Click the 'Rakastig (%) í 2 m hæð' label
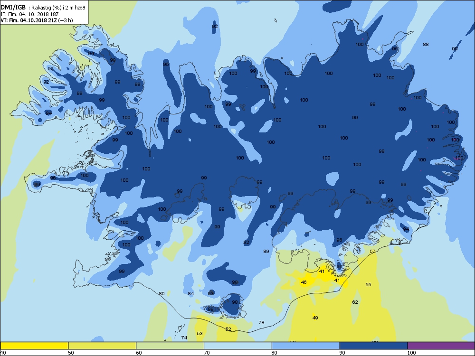 tap(59, 8)
